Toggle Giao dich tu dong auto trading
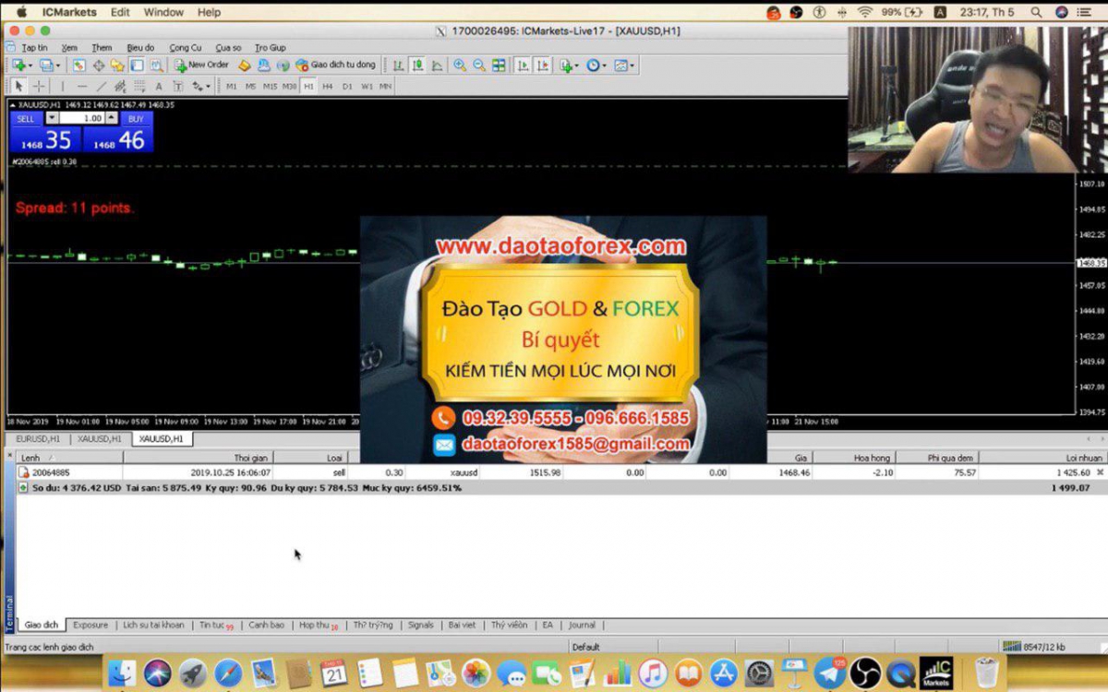The width and height of the screenshot is (1108, 692). click(336, 66)
